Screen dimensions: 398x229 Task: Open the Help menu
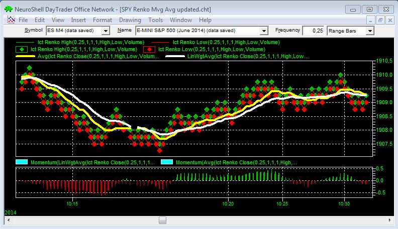tap(205, 20)
